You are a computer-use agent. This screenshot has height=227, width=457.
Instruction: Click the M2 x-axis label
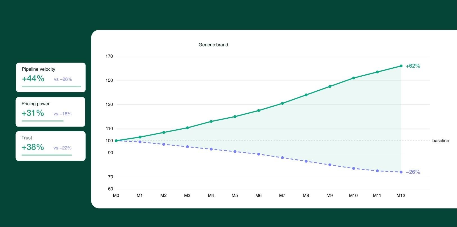pos(163,196)
